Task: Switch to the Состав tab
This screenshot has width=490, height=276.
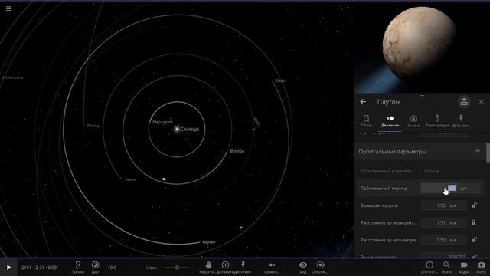Action: pos(413,121)
